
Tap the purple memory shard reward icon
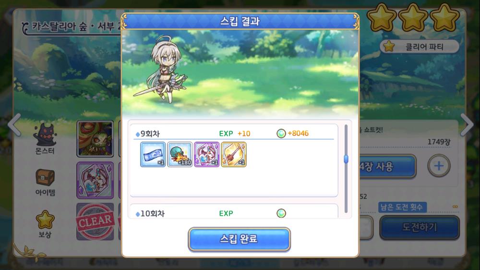point(206,155)
